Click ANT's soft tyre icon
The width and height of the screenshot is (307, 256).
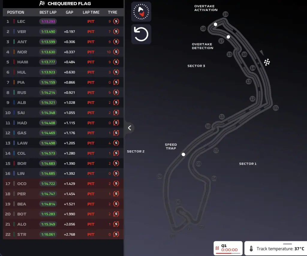tap(116, 42)
